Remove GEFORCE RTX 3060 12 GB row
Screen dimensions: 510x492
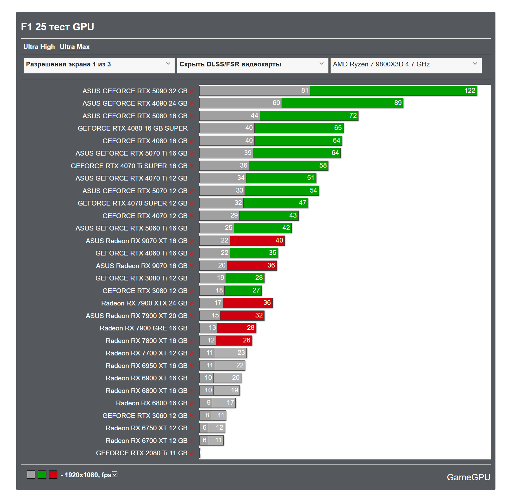click(192, 416)
